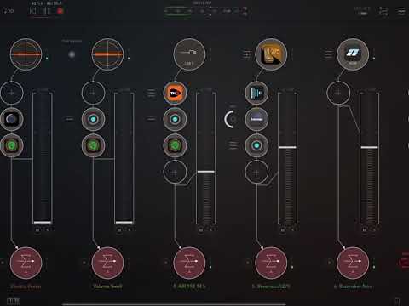Open the orange effect plugin in third channel
409x306 pixels.
pos(175,93)
